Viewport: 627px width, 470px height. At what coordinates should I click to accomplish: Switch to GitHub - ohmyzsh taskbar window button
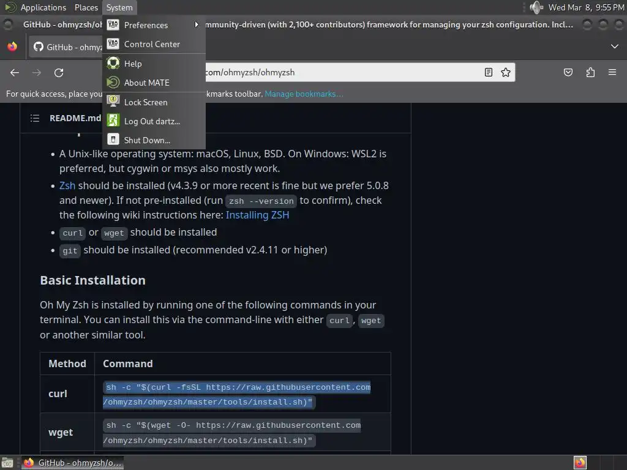click(x=72, y=463)
